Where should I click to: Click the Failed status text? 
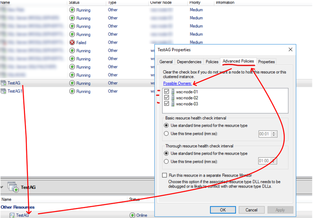point(81,43)
